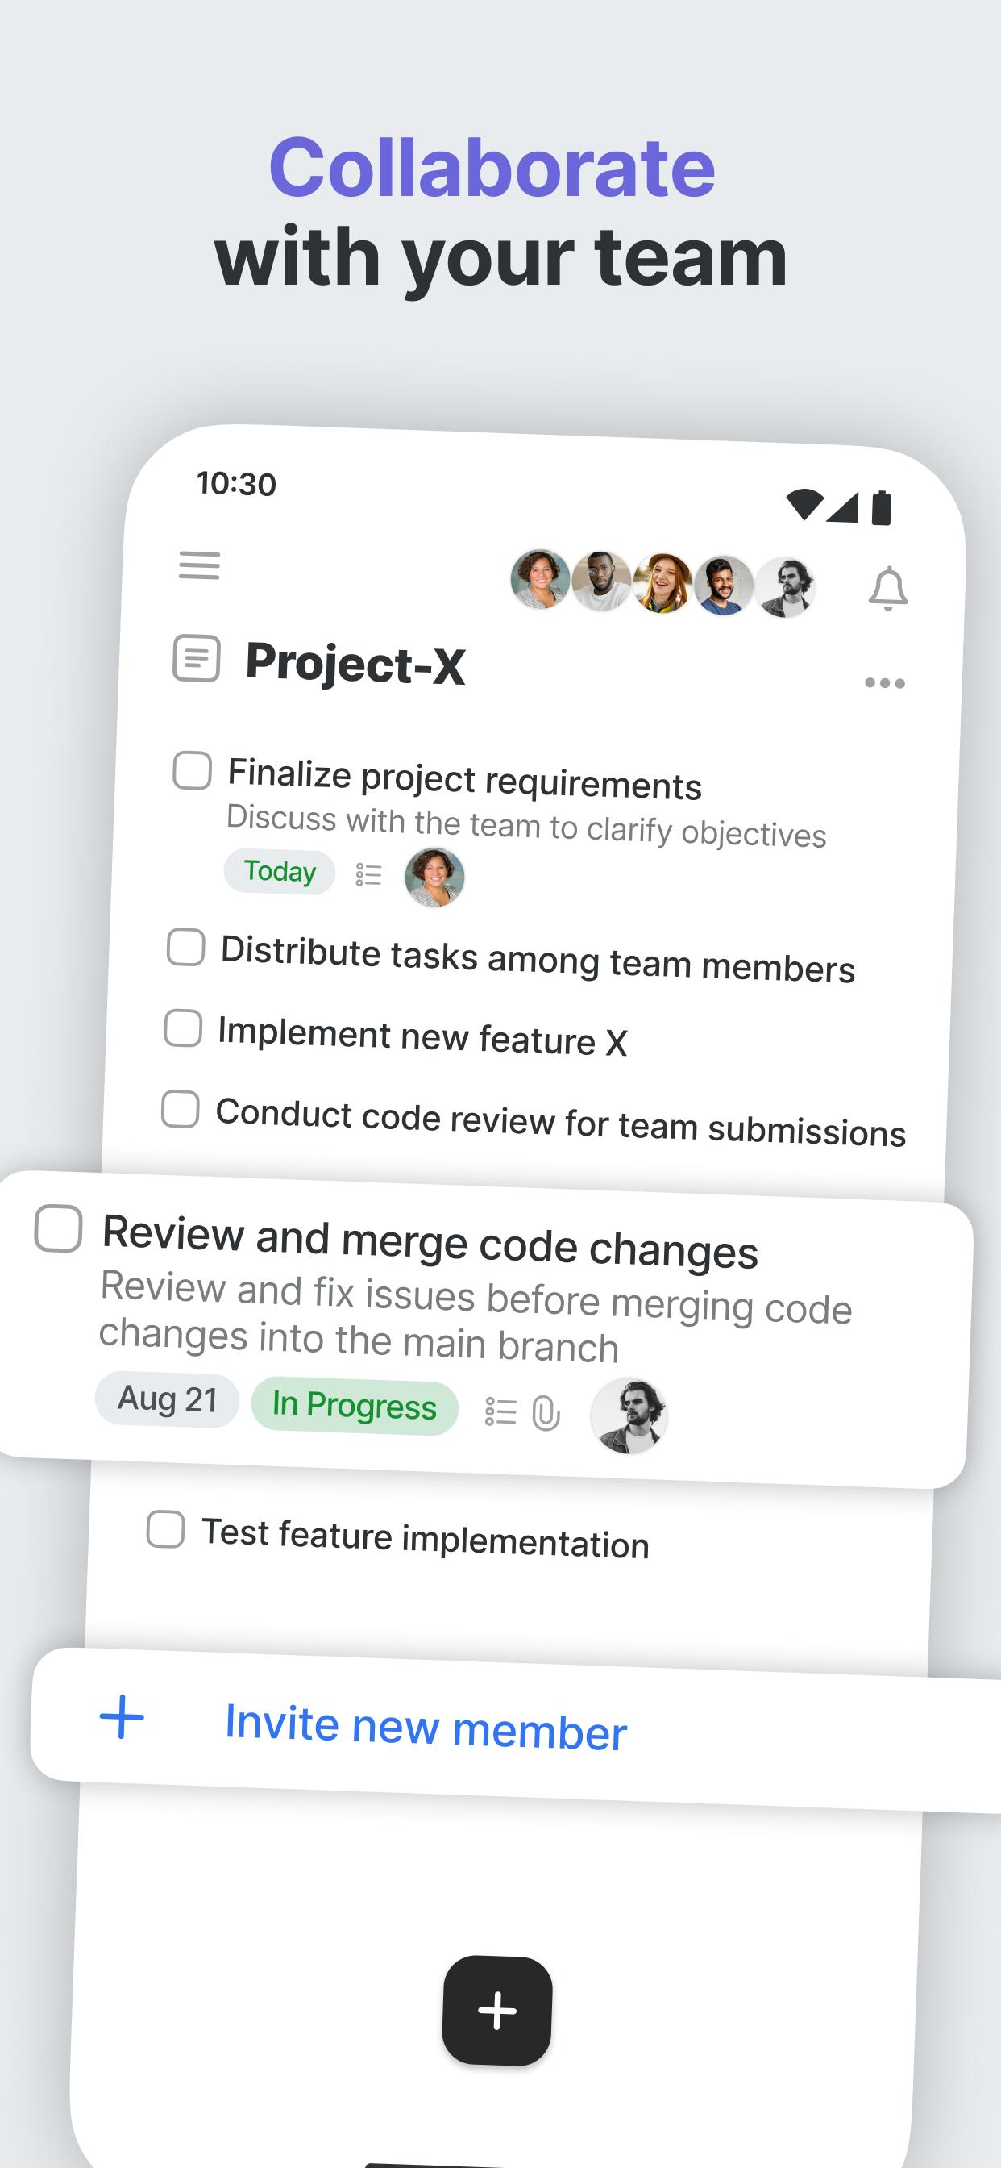Viewport: 1001px width, 2168px height.
Task: Check off Distribute tasks among team members
Action: (186, 947)
